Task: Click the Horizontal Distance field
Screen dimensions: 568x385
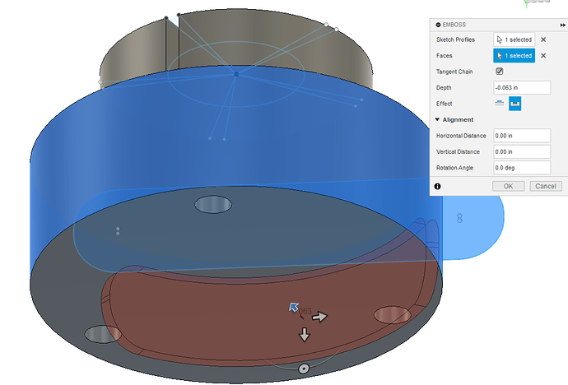Action: click(522, 136)
